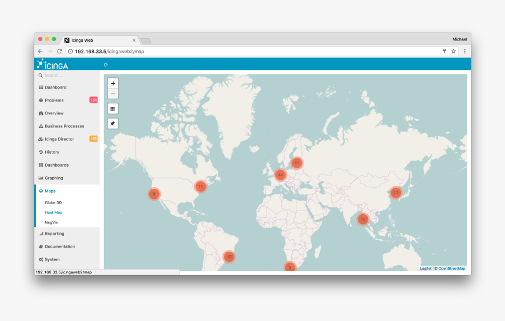Reload the page in the browser
The height and width of the screenshot is (321, 505).
(59, 52)
